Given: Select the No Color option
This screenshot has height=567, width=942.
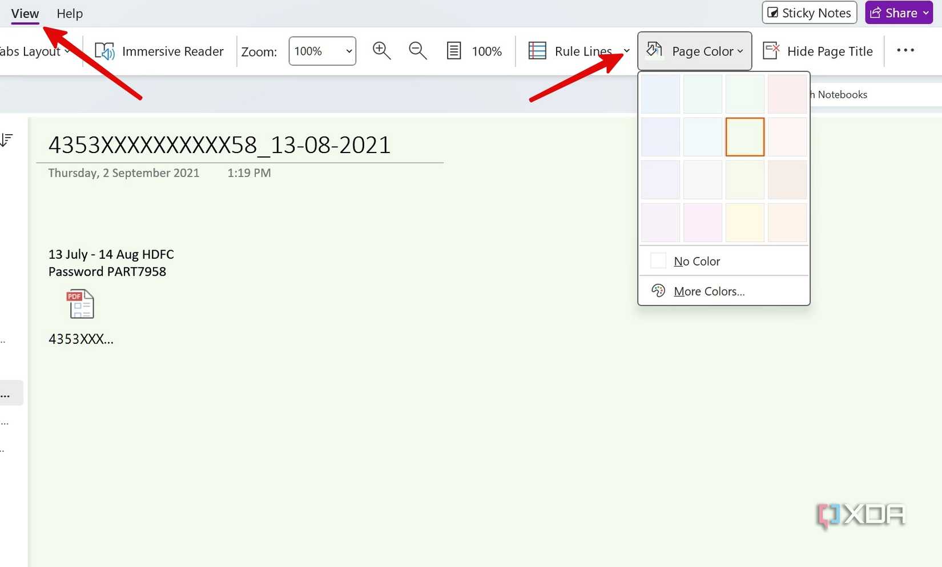Looking at the screenshot, I should tap(698, 261).
